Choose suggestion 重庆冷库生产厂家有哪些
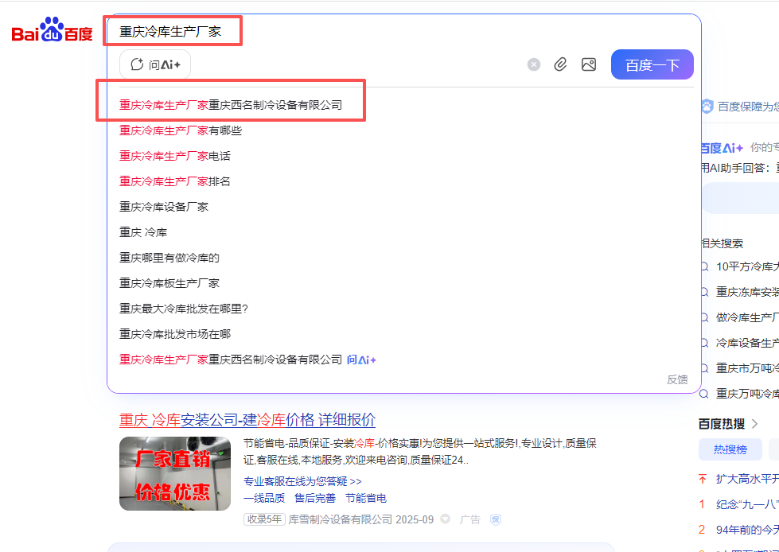Image resolution: width=779 pixels, height=552 pixels. (x=181, y=130)
